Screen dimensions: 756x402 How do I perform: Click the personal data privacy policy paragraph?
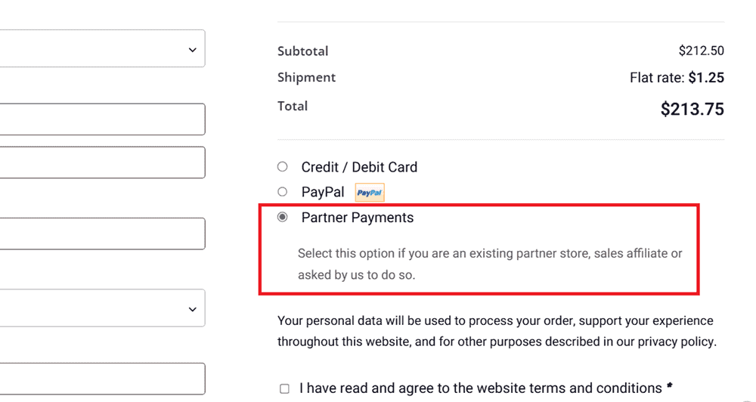tap(496, 331)
